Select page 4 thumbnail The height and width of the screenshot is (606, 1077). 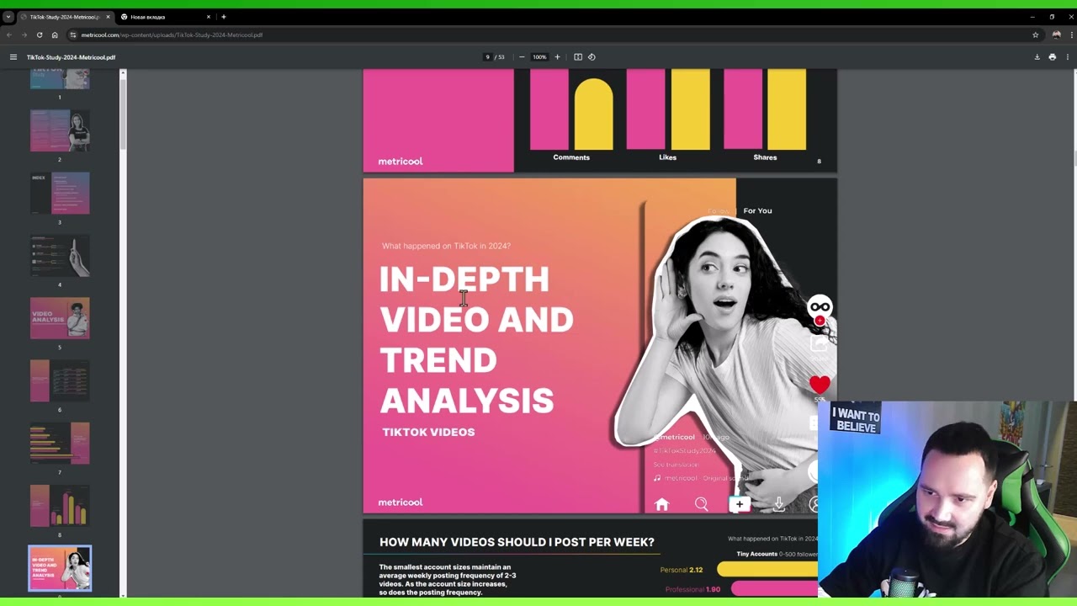point(60,256)
